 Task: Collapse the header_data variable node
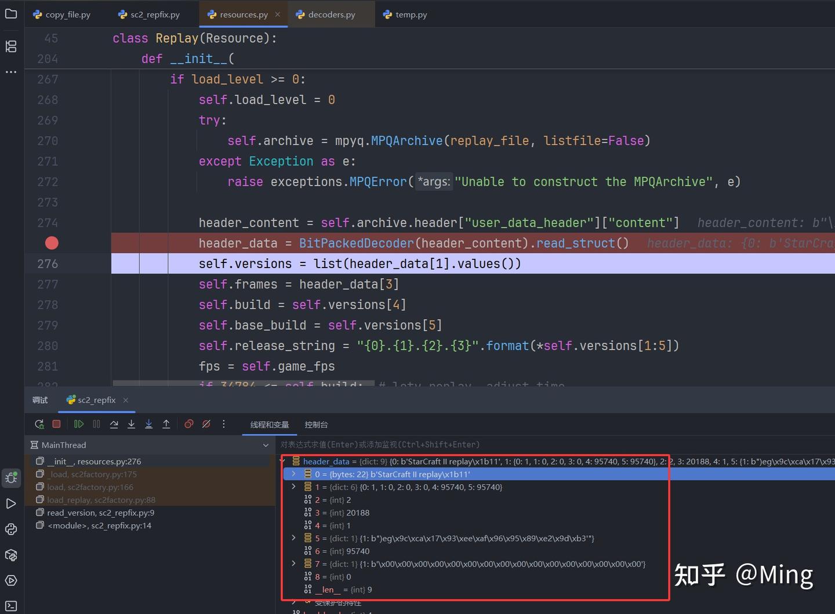pyautogui.click(x=283, y=461)
